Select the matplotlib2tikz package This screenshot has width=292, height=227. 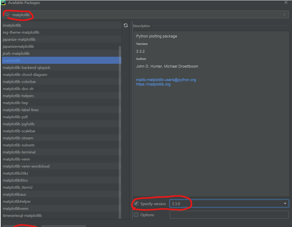(x=61, y=173)
